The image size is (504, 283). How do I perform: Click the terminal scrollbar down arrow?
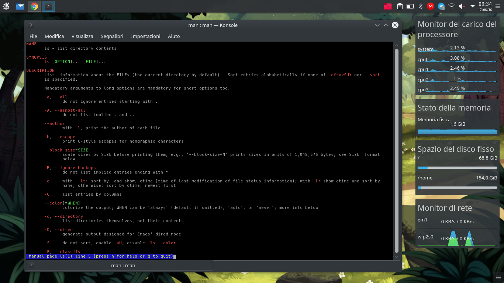tap(397, 256)
